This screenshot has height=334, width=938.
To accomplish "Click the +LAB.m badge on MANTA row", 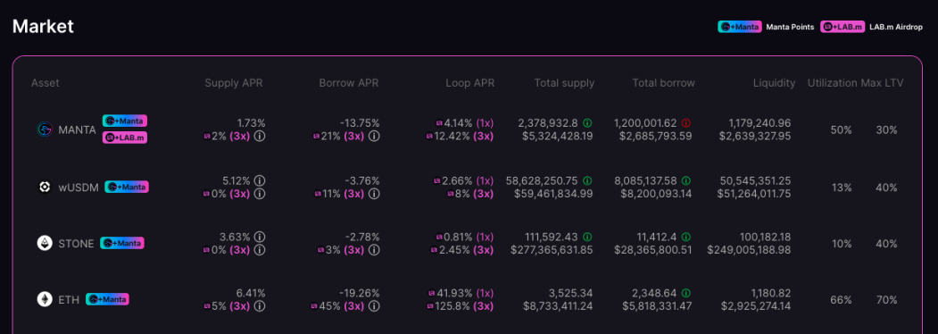I will pyautogui.click(x=124, y=138).
